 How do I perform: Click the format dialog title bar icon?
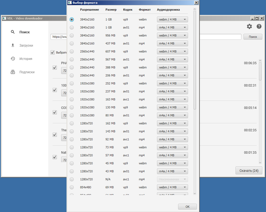[x=70, y=2]
